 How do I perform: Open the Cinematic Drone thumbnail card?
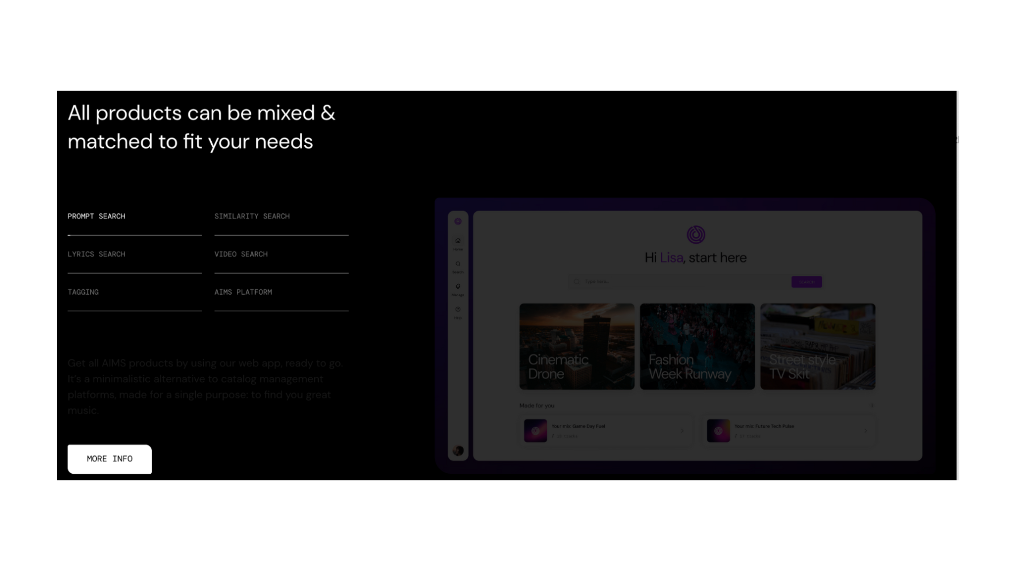(x=576, y=346)
